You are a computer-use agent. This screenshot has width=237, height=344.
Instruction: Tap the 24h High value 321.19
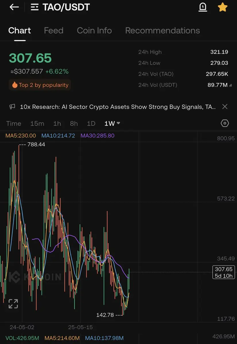[x=219, y=52]
